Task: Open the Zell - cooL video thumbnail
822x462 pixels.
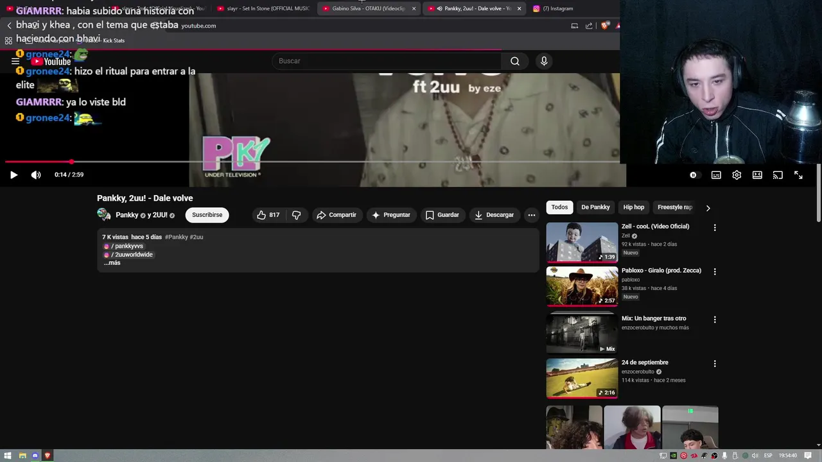Action: pyautogui.click(x=582, y=243)
